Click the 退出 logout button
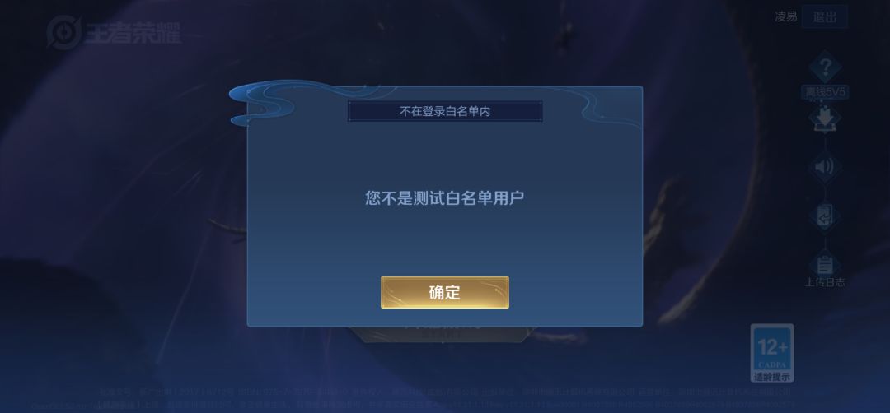Image resolution: width=890 pixels, height=413 pixels. point(824,17)
